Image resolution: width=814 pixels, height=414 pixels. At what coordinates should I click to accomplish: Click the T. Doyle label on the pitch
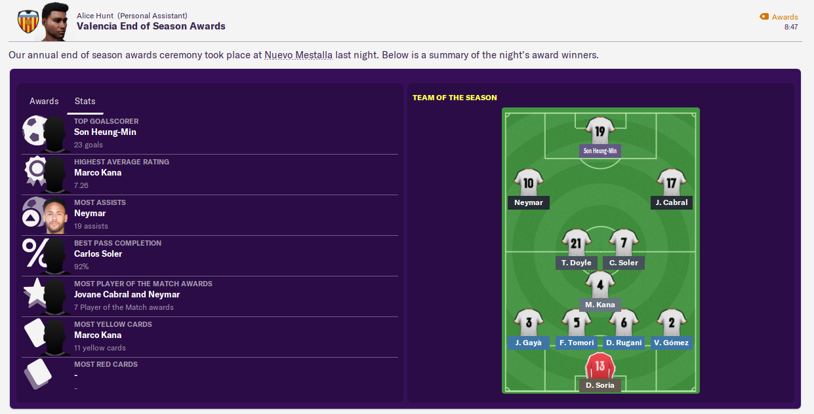577,263
